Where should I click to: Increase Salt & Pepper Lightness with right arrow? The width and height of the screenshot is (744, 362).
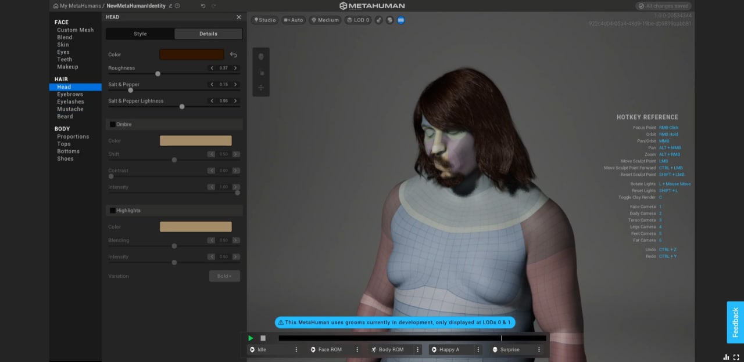pyautogui.click(x=235, y=100)
